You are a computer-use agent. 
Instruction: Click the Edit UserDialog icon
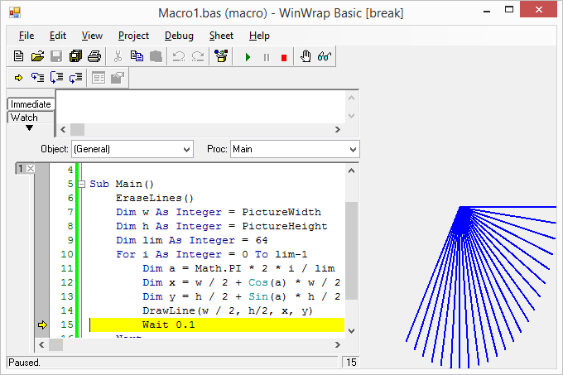(99, 78)
